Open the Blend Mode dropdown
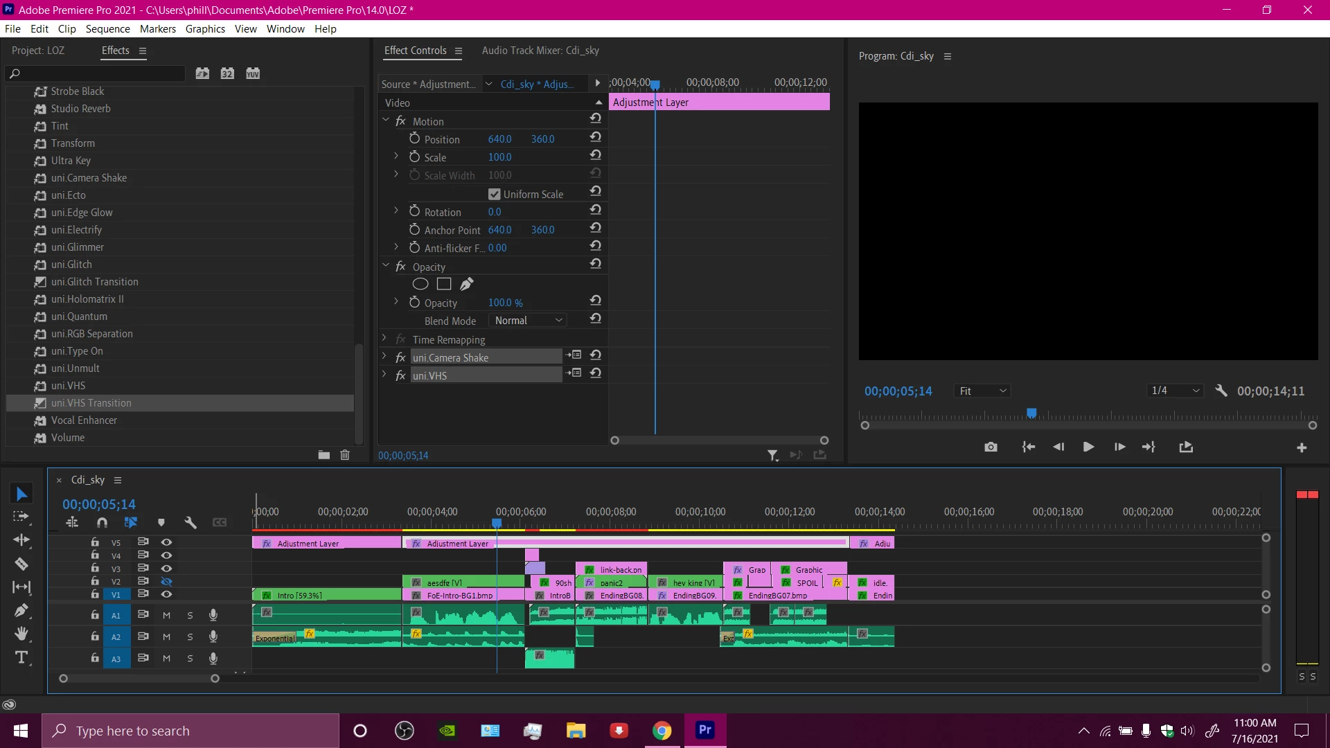Viewport: 1330px width, 748px height. pos(528,321)
